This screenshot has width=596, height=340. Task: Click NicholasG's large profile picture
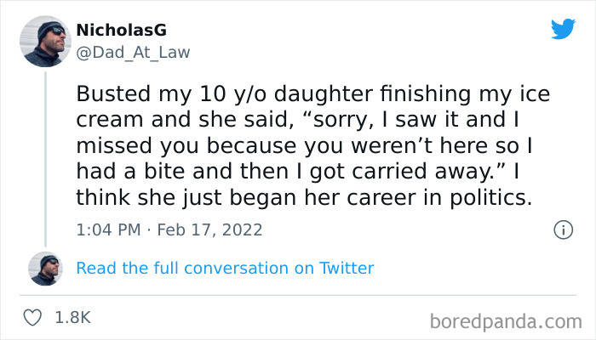(47, 42)
